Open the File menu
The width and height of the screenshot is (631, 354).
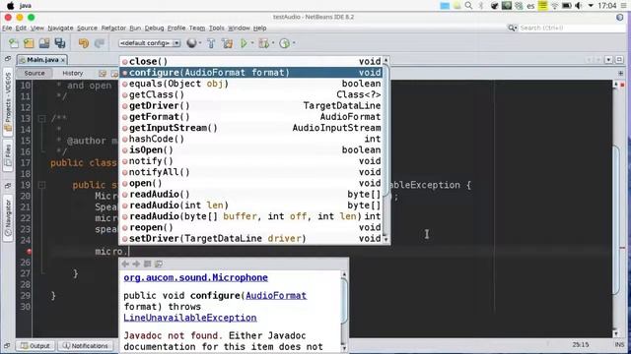[7, 28]
